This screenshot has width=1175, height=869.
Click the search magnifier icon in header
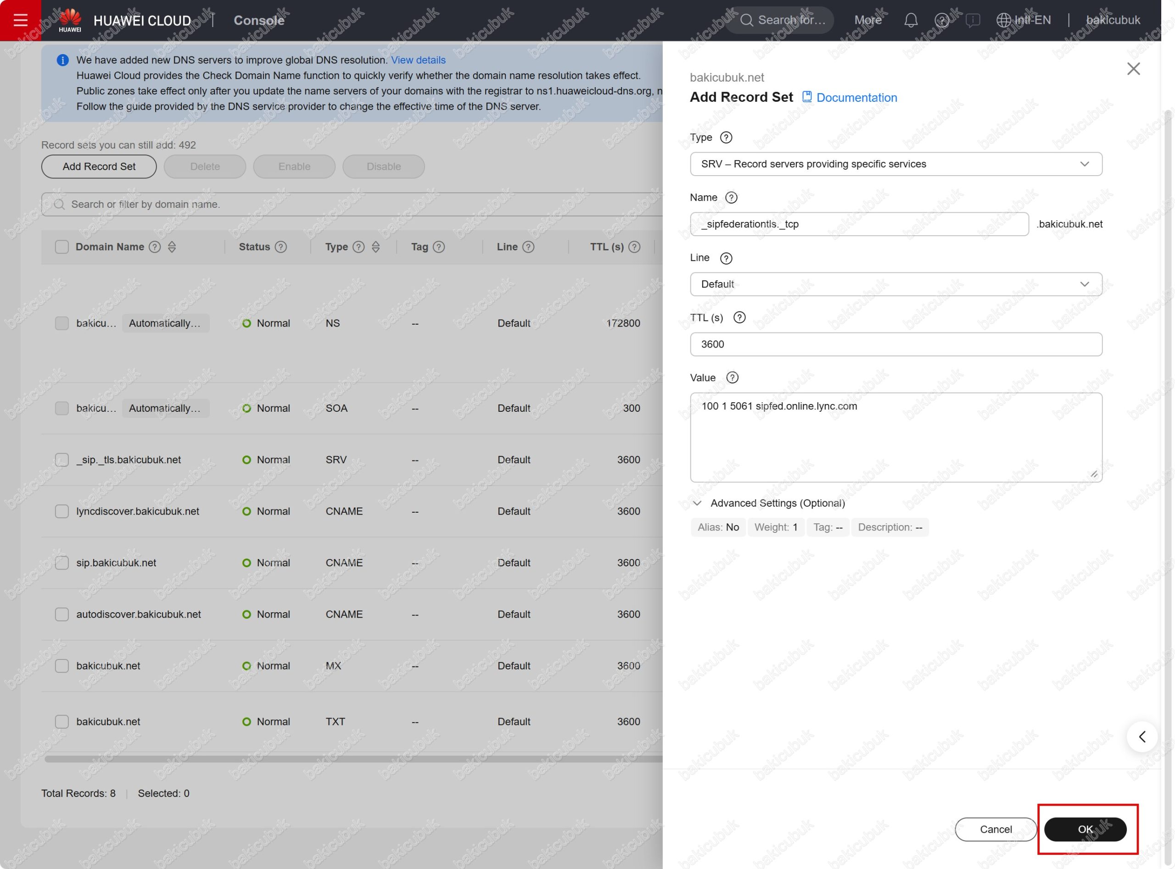tap(746, 20)
